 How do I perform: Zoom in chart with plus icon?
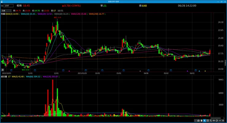pos(223,121)
